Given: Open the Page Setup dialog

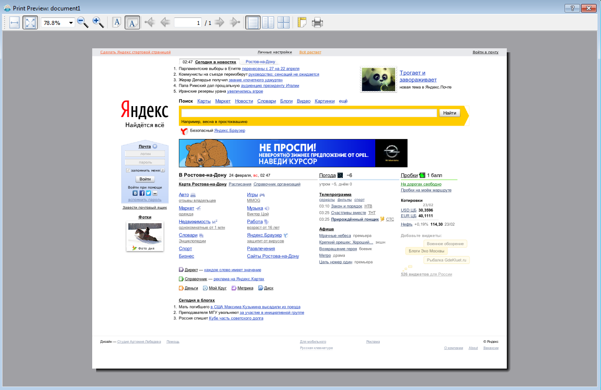Looking at the screenshot, I should (x=301, y=22).
